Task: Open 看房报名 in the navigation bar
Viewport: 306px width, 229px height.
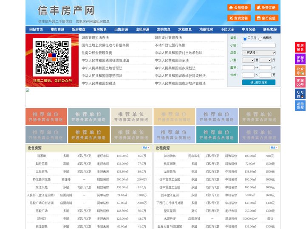Action: pyautogui.click(x=100, y=30)
